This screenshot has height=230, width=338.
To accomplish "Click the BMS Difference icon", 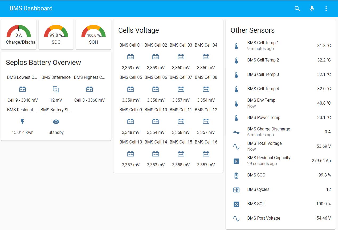I will click(56, 89).
